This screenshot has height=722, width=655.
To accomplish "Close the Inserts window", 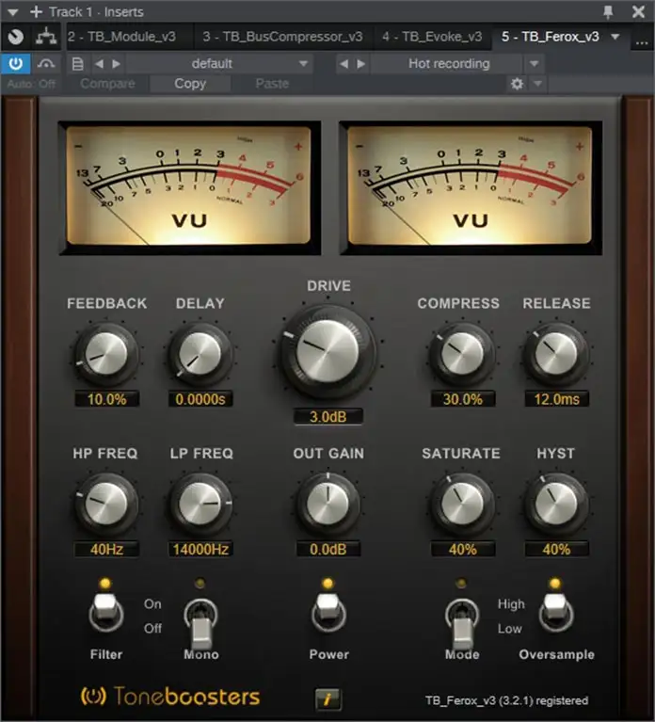I will tap(638, 11).
